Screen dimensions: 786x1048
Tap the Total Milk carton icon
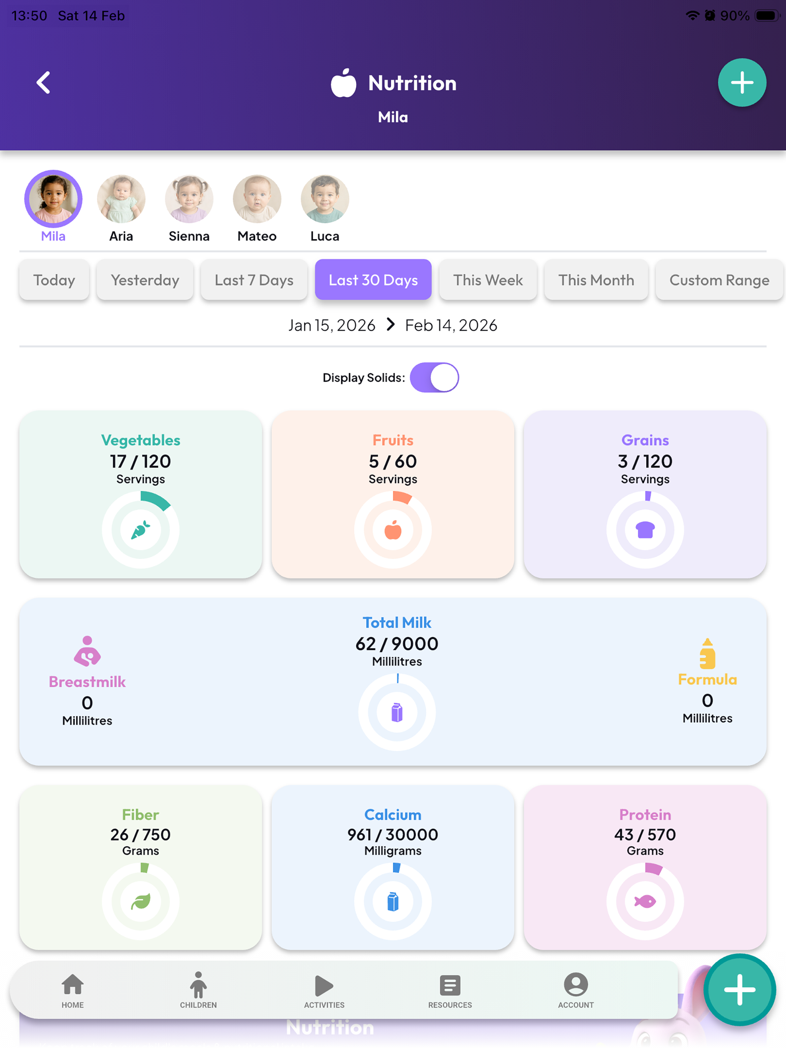[397, 712]
